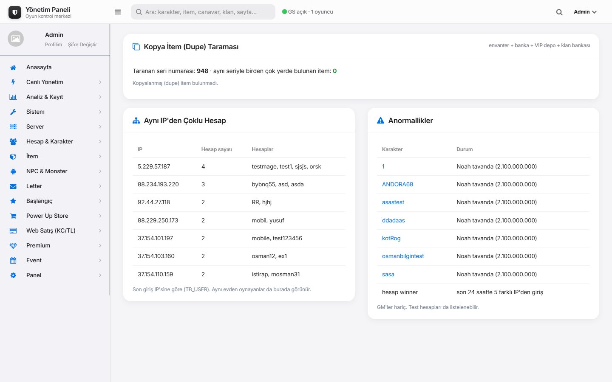The image size is (612, 382).
Task: Click the NPC & Monster robot icon
Action: coord(13,171)
